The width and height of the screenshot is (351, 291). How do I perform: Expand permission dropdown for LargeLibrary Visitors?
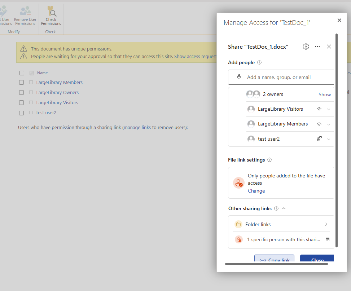329,109
